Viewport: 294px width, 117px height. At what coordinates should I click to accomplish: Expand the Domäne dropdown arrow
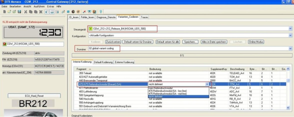(x=290, y=49)
